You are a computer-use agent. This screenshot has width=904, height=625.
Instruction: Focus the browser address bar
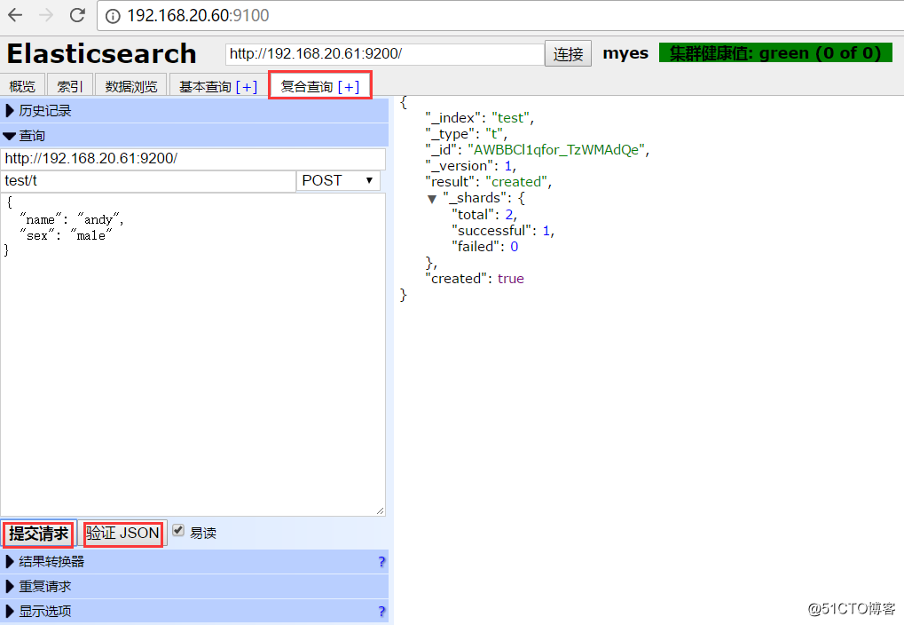click(x=500, y=16)
